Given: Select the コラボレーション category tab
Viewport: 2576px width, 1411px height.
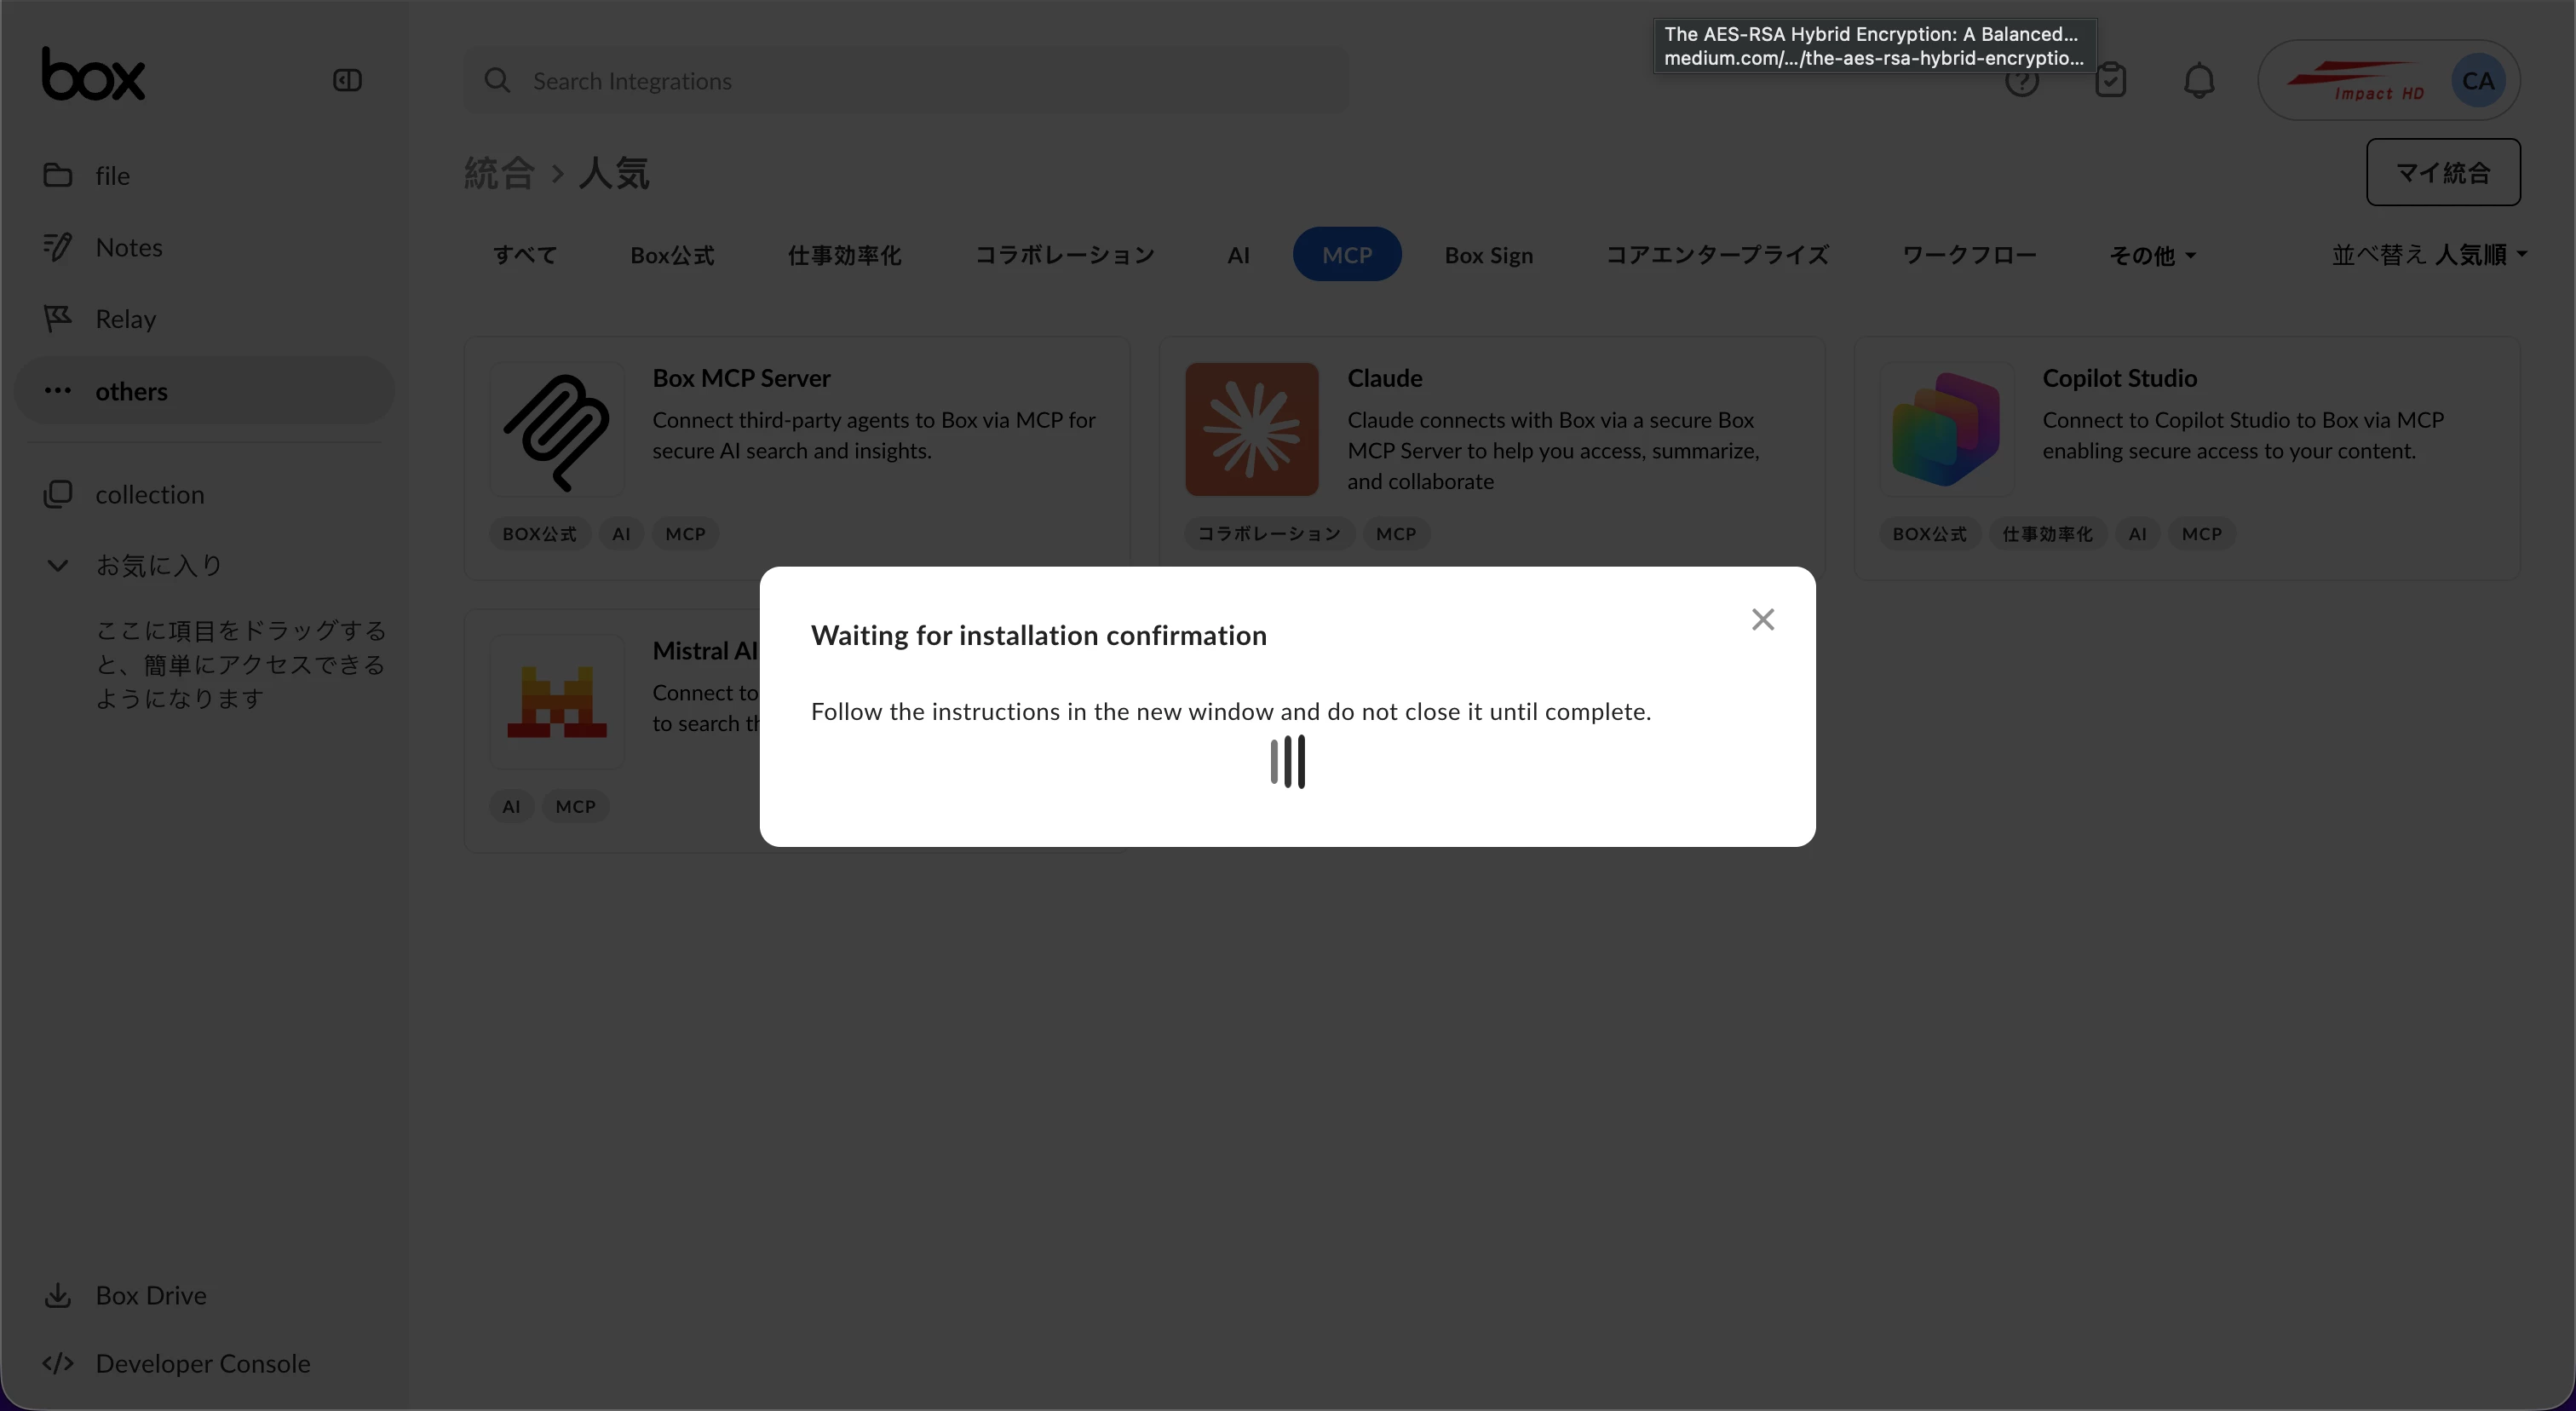Looking at the screenshot, I should pos(1064,255).
